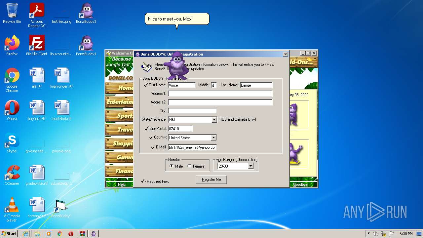This screenshot has height=238, width=423.
Task: Click the Register Me button
Action: coord(211,179)
